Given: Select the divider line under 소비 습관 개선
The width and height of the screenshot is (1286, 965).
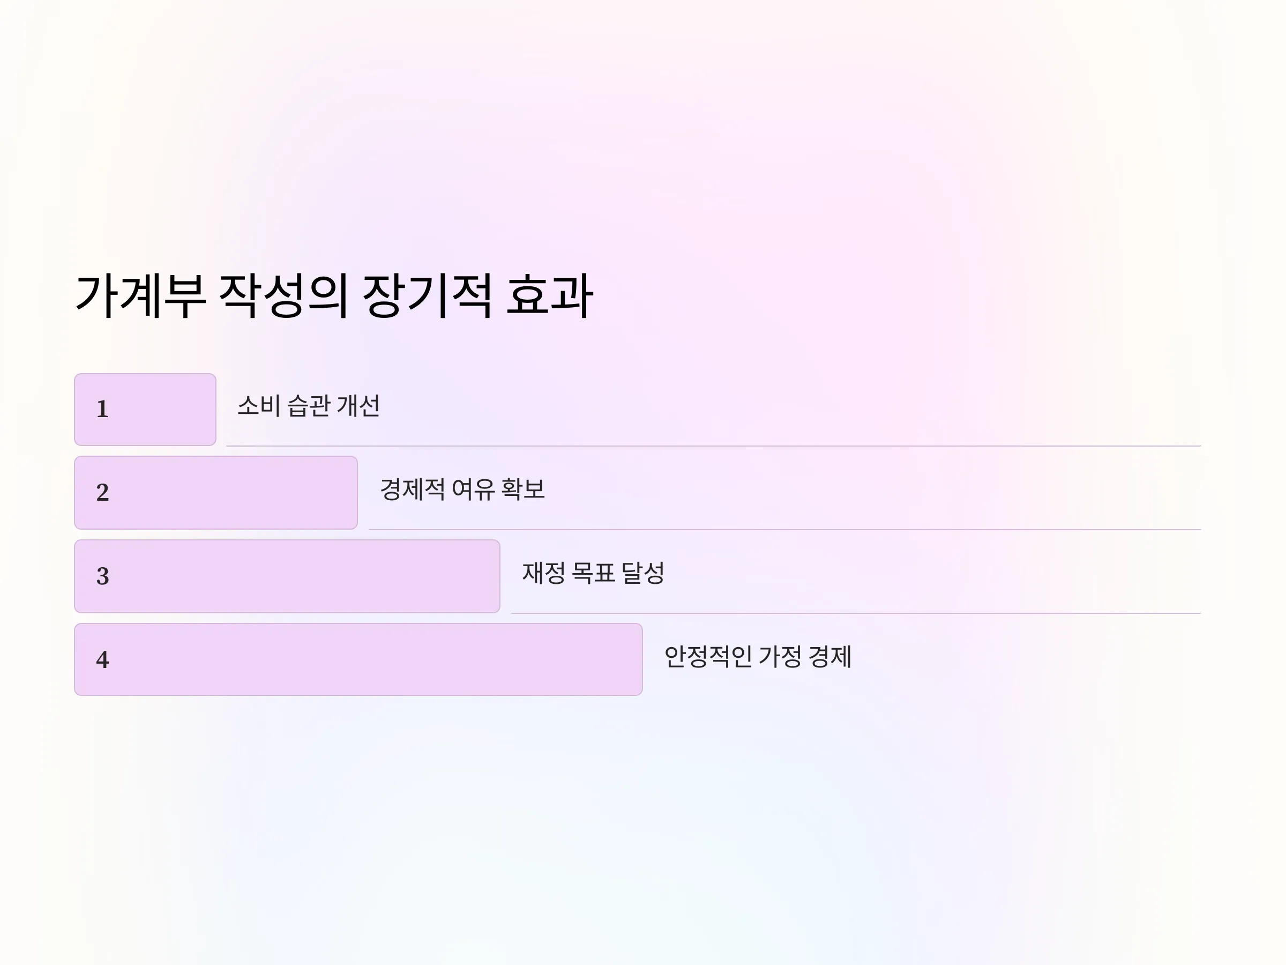Looking at the screenshot, I should coord(713,446).
